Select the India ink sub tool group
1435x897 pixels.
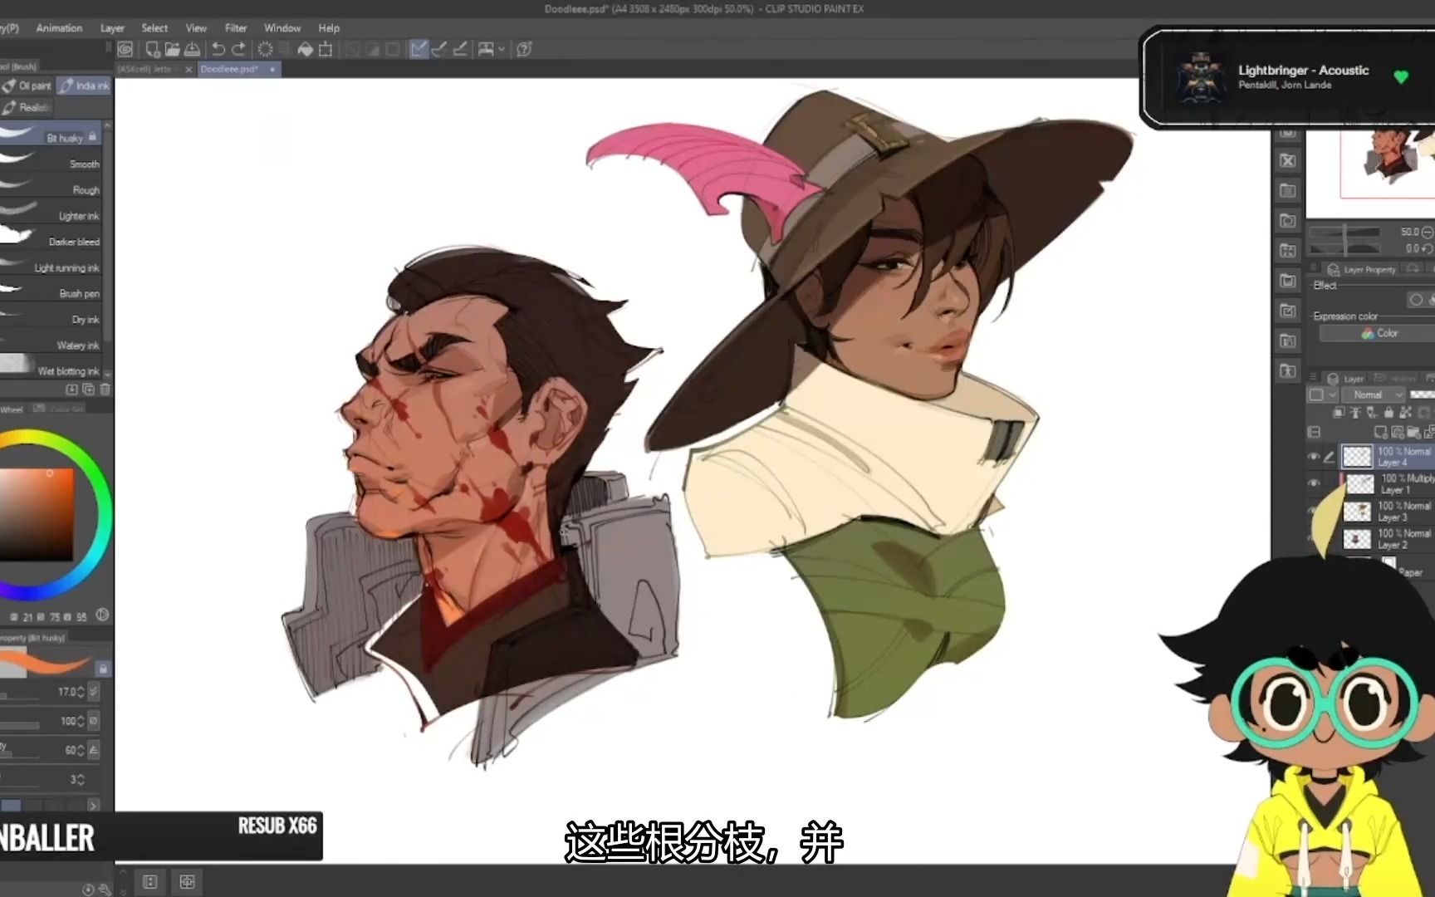(85, 86)
